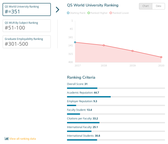
Task: Click the Employer Reputation score bar
Action: click(x=116, y=105)
